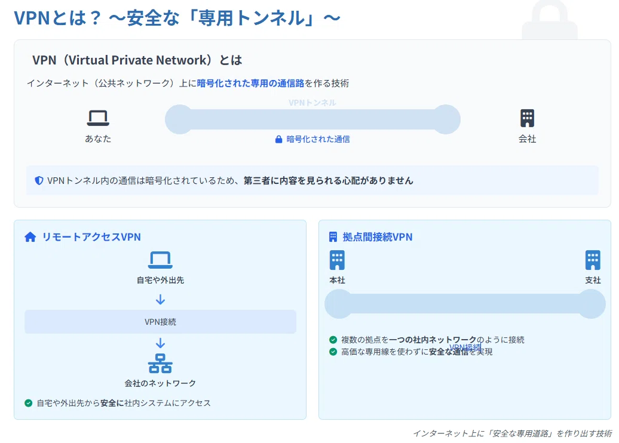Click the blue text 暗号化された専用の通信路
Image resolution: width=619 pixels, height=443 pixels.
coord(251,83)
